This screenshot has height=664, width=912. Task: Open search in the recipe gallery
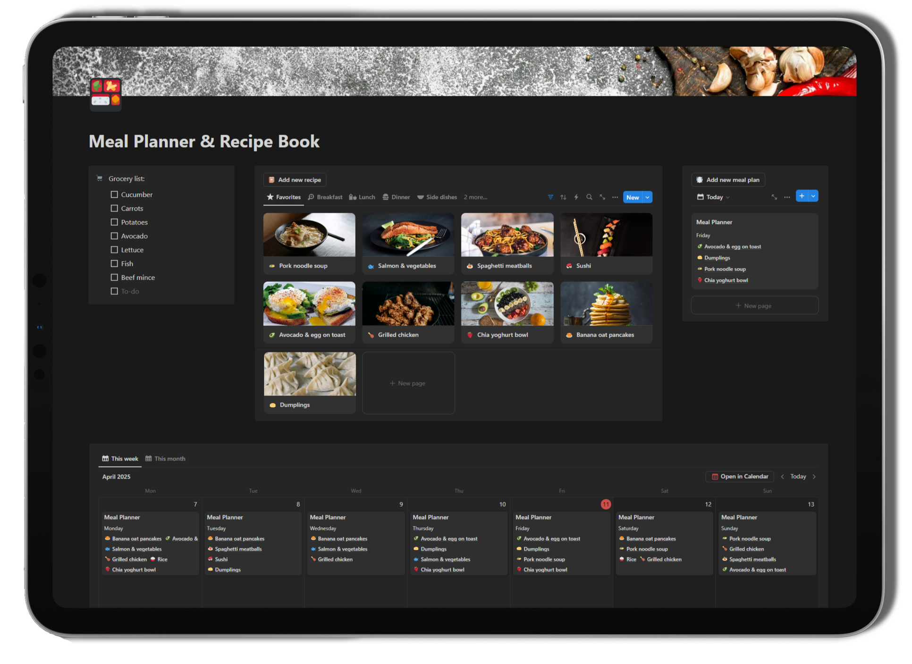[x=589, y=197]
